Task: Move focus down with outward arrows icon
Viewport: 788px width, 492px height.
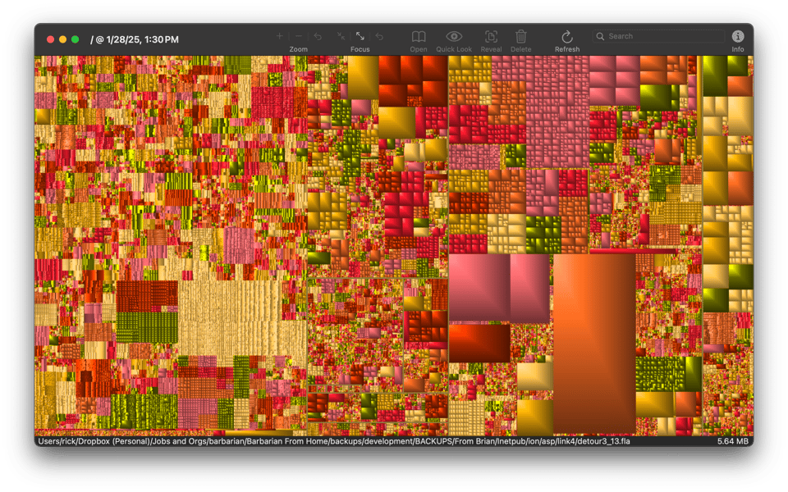Action: (x=360, y=36)
